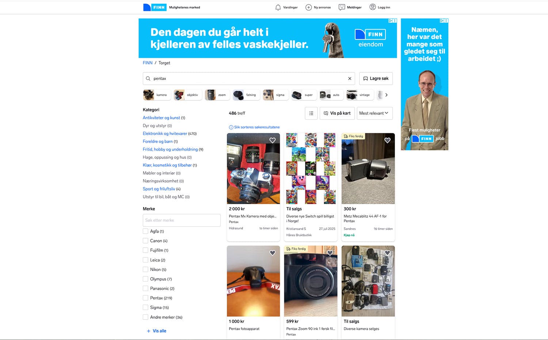Open Fritid, hobby og underholdning category

click(x=170, y=149)
